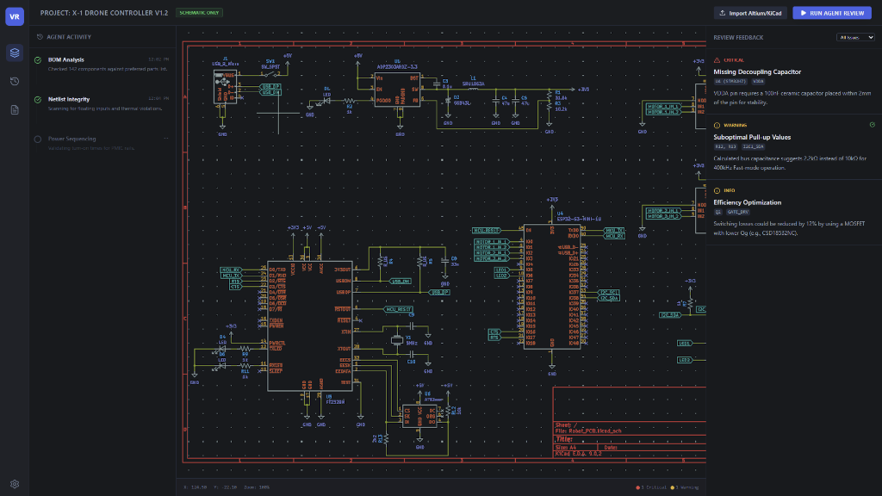Click the REVIEW FEEDBACK panel header

[738, 37]
